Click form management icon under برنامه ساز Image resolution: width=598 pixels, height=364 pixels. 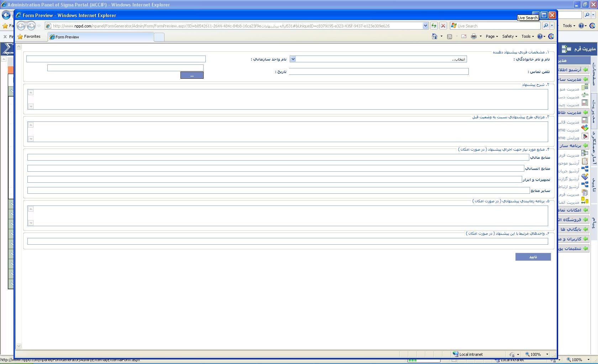click(x=585, y=153)
